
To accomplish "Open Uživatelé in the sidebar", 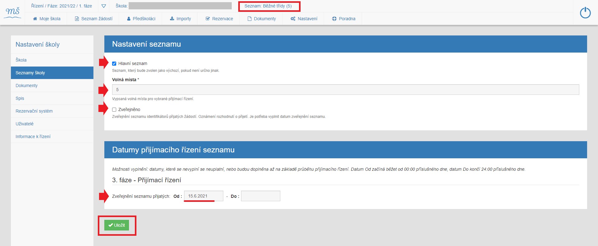I will pos(52,124).
